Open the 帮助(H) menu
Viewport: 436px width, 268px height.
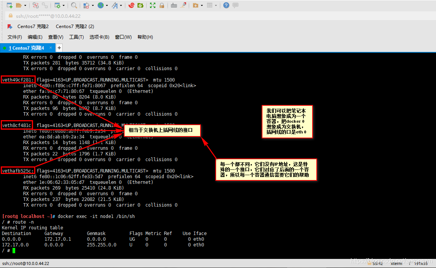tap(145, 37)
